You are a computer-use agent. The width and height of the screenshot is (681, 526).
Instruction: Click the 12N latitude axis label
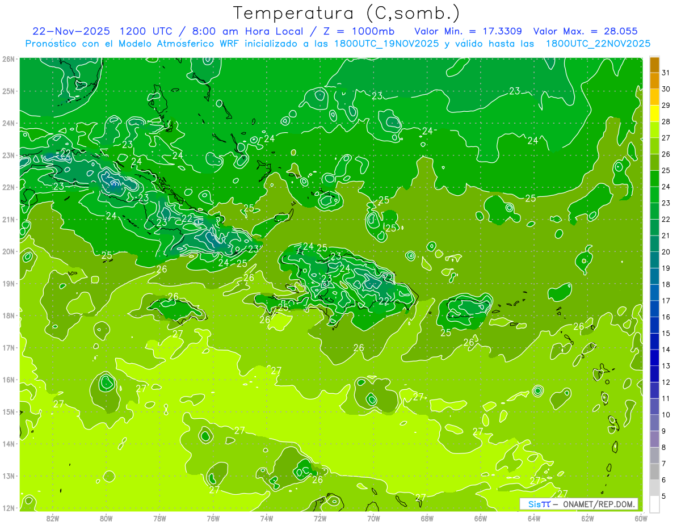click(x=9, y=508)
